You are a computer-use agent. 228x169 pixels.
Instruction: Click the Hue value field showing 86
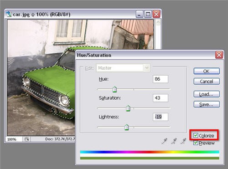tap(161, 79)
